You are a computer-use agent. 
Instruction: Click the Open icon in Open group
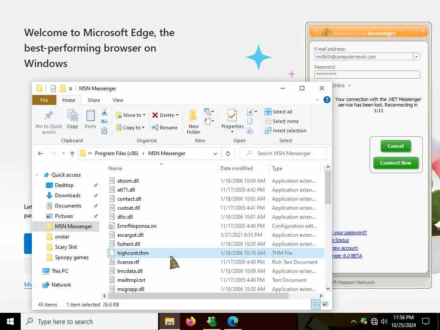pos(250,112)
